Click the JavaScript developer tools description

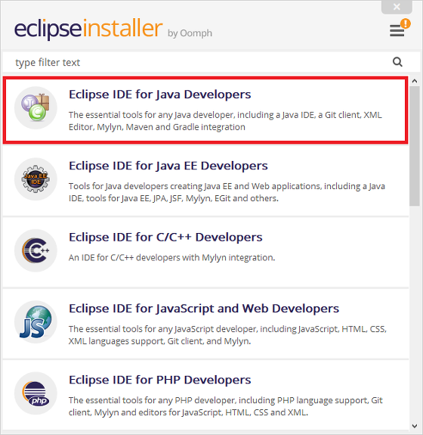[227, 335]
